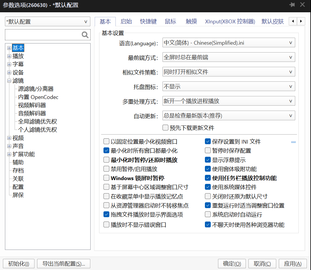
Task: Click the search magnifier icon
Action: click(85, 35)
